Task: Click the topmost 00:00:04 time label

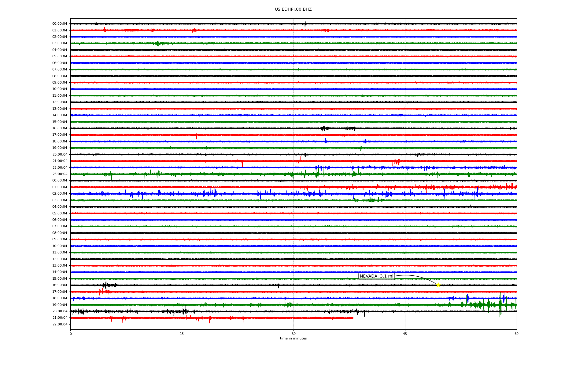Action: (x=60, y=24)
